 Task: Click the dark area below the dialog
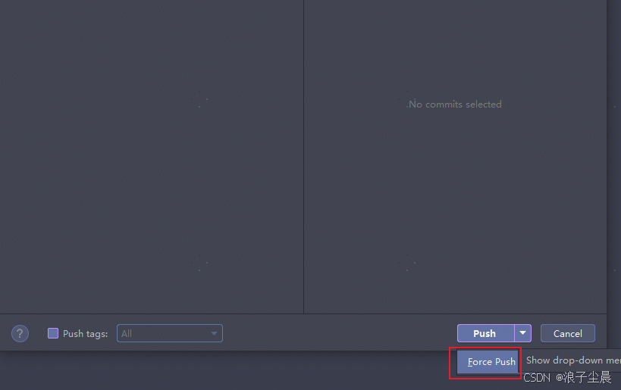(x=221, y=370)
